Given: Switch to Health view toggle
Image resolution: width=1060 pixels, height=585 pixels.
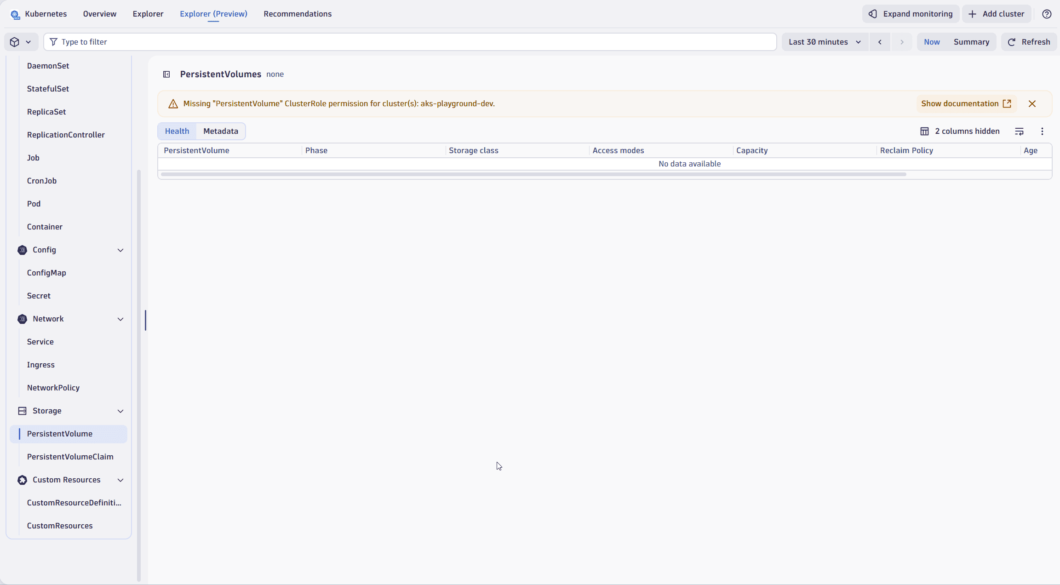Looking at the screenshot, I should [x=177, y=131].
